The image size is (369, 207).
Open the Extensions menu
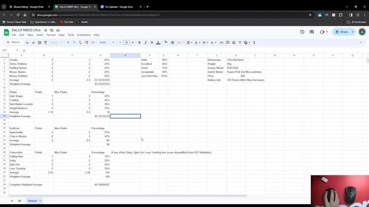(84, 35)
